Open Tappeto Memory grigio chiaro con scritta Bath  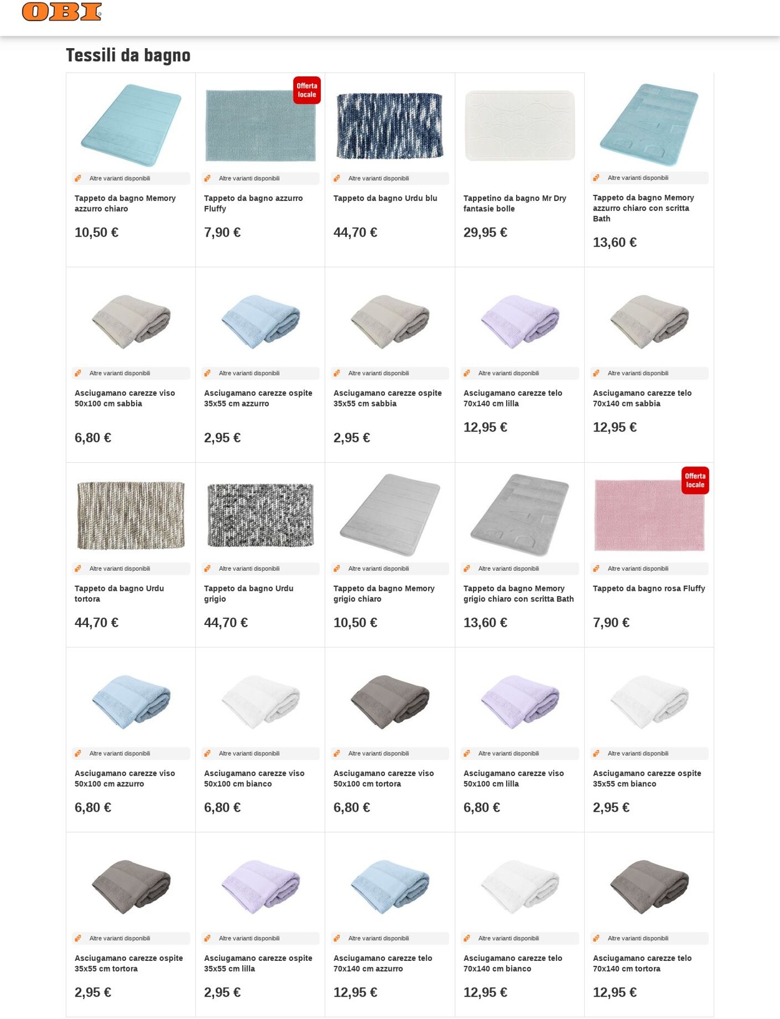519,594
